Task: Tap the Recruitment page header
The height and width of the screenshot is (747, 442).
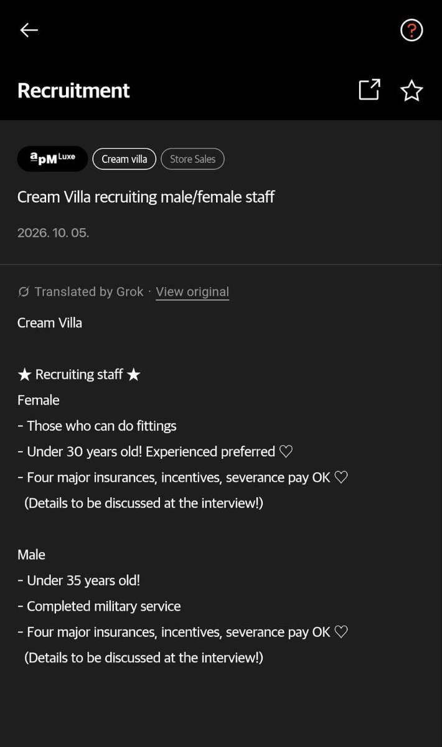Action: coord(73,90)
